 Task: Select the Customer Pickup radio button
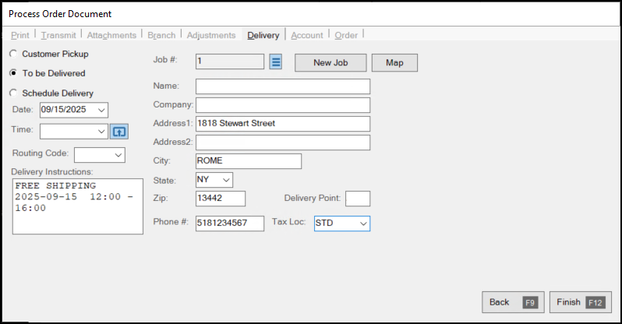click(x=12, y=54)
